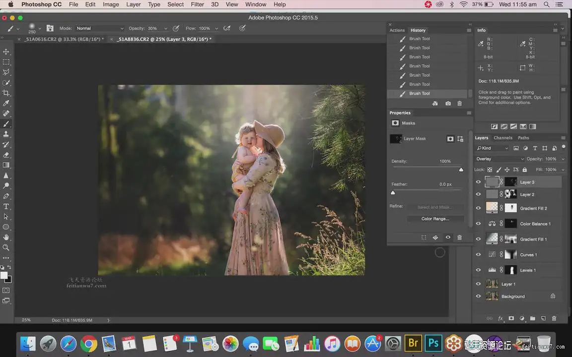Screen dimensions: 572x357
Task: Switch to the _S1A0616.CR2 document tab
Action: (x=64, y=39)
